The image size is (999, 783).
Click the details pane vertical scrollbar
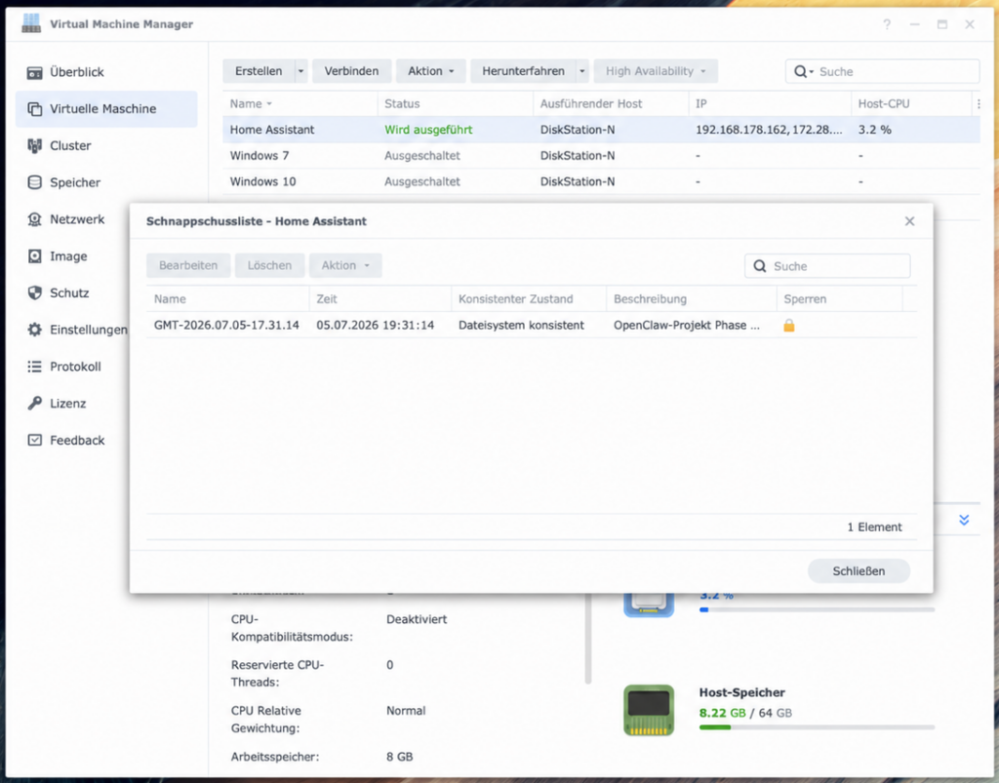point(587,640)
